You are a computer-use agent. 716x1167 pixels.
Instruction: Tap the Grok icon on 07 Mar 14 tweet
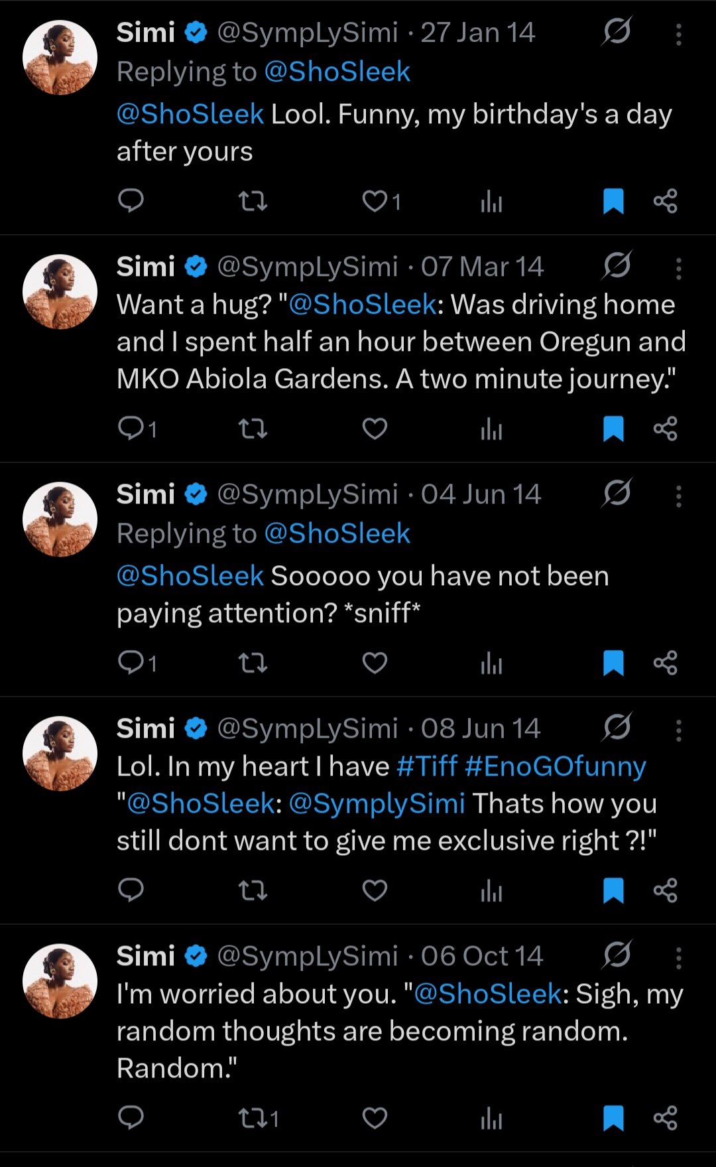617,265
